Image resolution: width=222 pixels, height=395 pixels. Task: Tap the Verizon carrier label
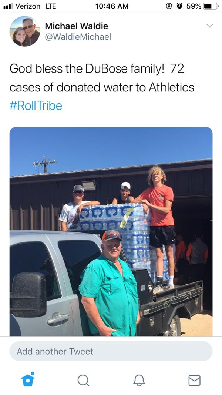pos(28,6)
